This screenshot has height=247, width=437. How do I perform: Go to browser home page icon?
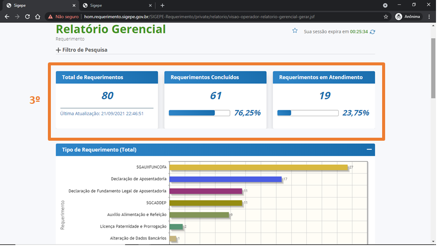coord(38,16)
